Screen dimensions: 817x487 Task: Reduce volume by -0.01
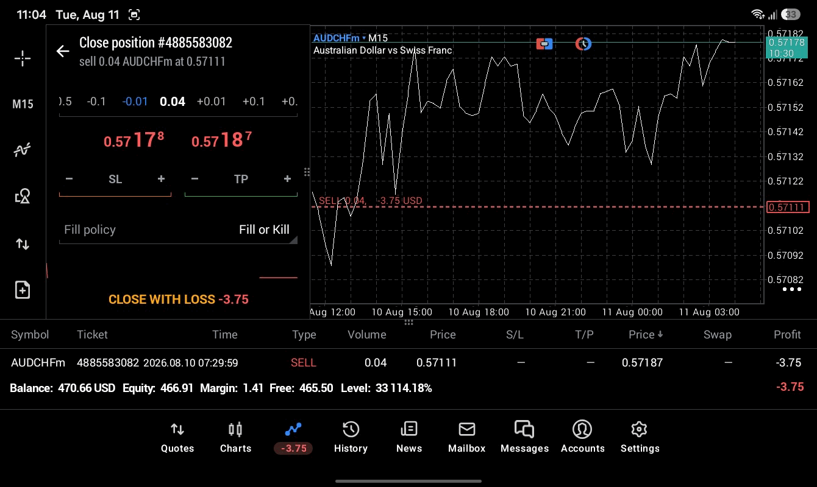click(x=135, y=101)
